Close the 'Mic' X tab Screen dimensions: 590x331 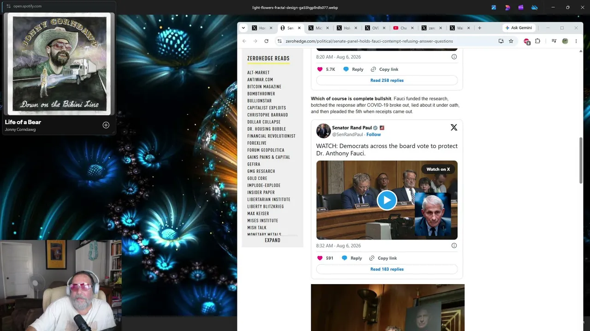(327, 28)
